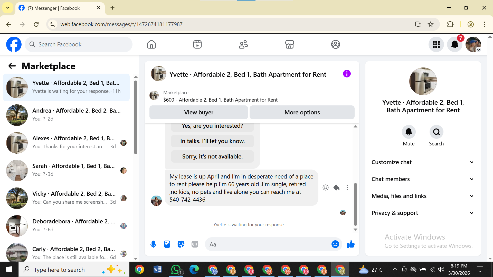
Task: Open the GIF picker icon
Action: click(195, 244)
